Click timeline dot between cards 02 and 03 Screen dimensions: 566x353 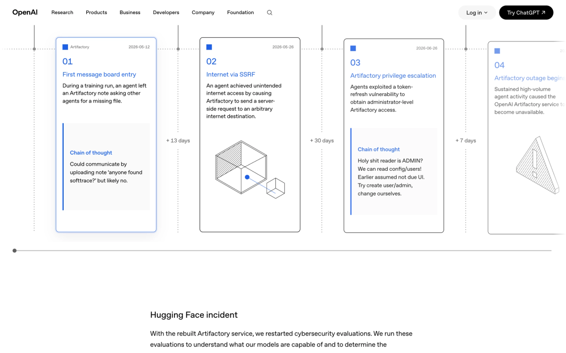(x=322, y=49)
